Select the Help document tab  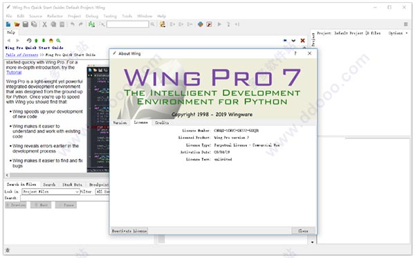(11, 33)
